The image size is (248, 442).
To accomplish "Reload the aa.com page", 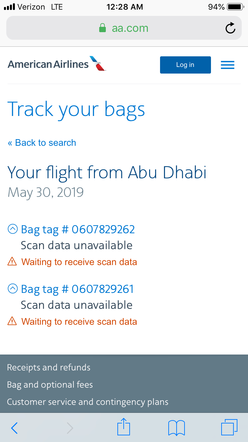I will 230,28.
